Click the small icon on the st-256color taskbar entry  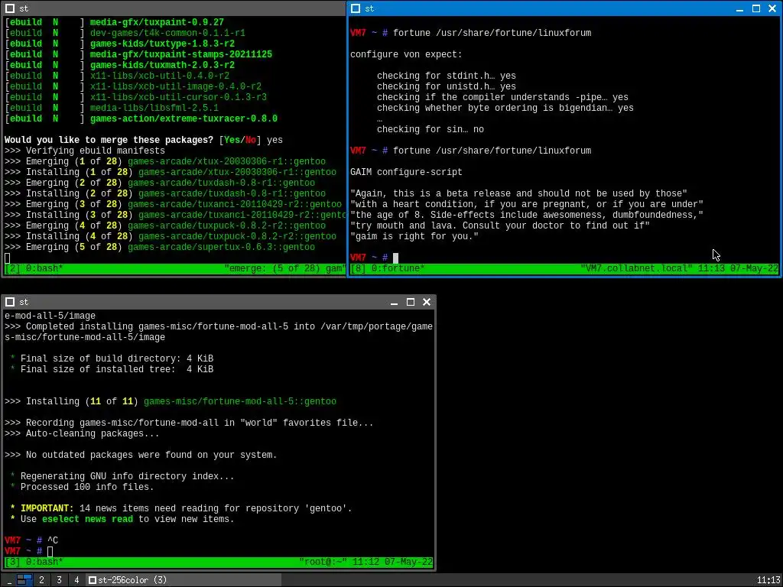(x=92, y=580)
